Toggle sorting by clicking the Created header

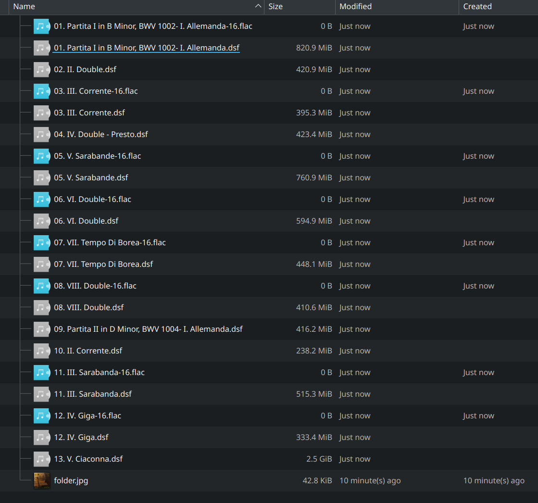point(477,6)
